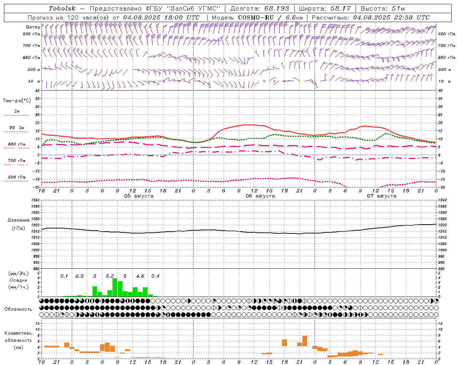Click the tallest green precipitation bar

tap(115, 287)
